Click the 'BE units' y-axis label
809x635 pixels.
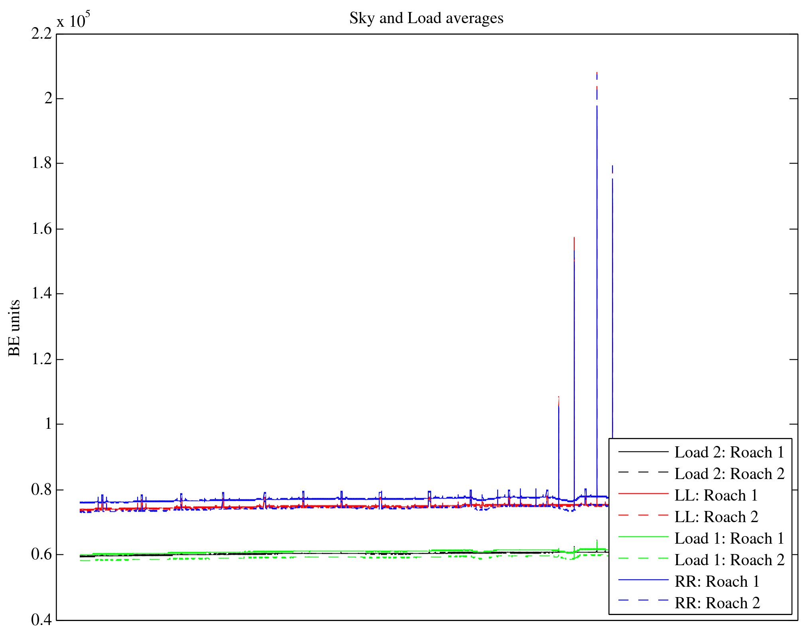point(14,328)
